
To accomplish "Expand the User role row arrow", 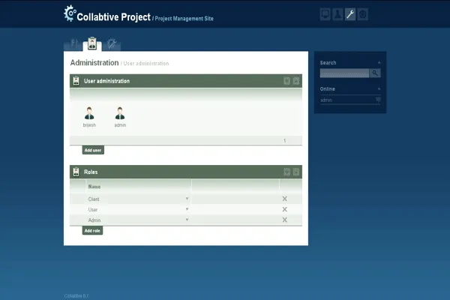I will 187,209.
